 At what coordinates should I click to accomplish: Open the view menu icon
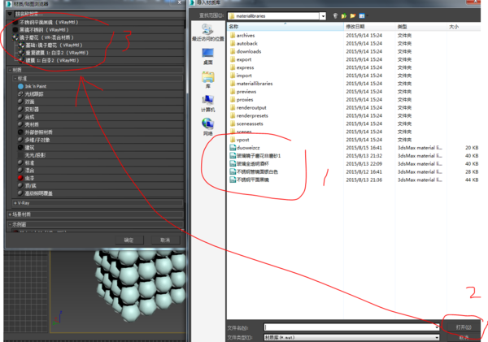click(x=362, y=16)
